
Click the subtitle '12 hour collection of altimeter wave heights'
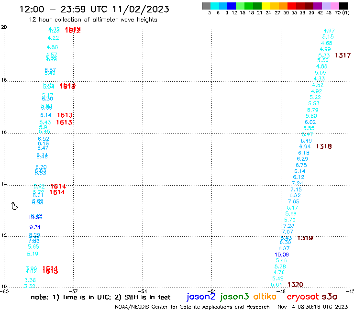[93, 20]
